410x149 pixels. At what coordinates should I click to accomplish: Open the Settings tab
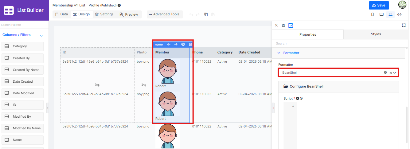pos(104,14)
